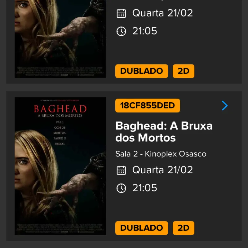The height and width of the screenshot is (248, 248).
Task: Tap 2D badge in first ticket
Action: coord(184,71)
